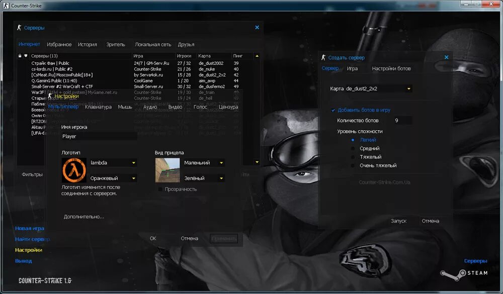Viewport: 503px width, 294px height.
Task: Click the Запуск button
Action: pyautogui.click(x=398, y=221)
